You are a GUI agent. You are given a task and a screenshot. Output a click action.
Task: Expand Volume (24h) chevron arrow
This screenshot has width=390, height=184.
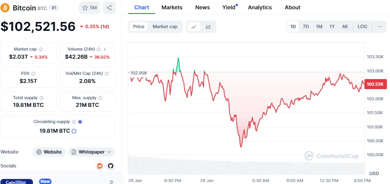[x=105, y=49]
